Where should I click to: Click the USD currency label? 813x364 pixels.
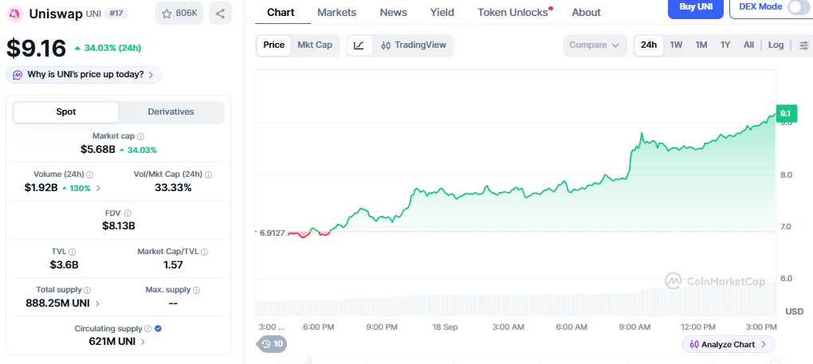795,311
